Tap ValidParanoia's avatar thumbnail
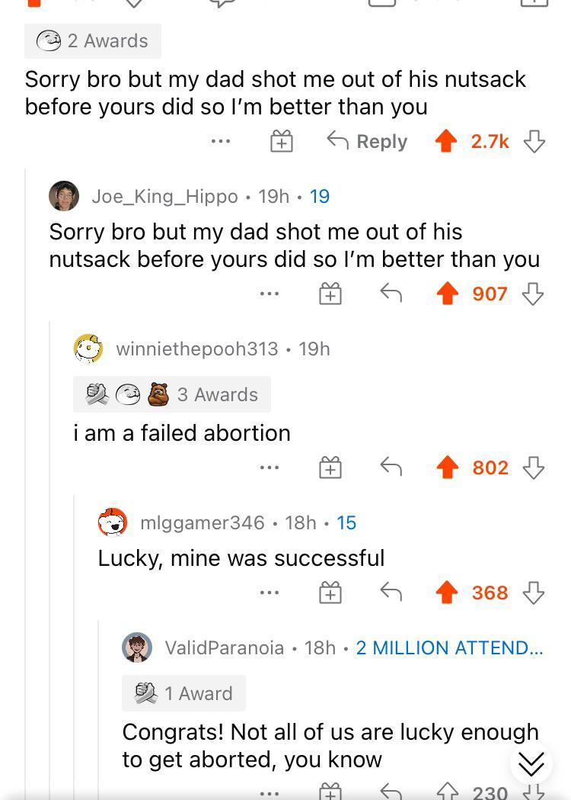This screenshot has width=571, height=800. click(137, 647)
